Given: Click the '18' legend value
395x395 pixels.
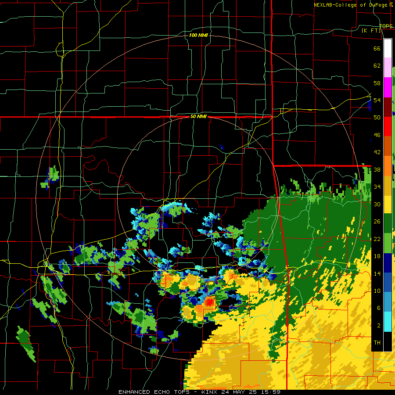Looking at the screenshot, I should [x=377, y=256].
